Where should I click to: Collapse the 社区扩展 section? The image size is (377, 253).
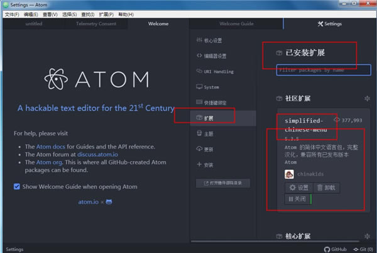pyautogui.click(x=367, y=98)
